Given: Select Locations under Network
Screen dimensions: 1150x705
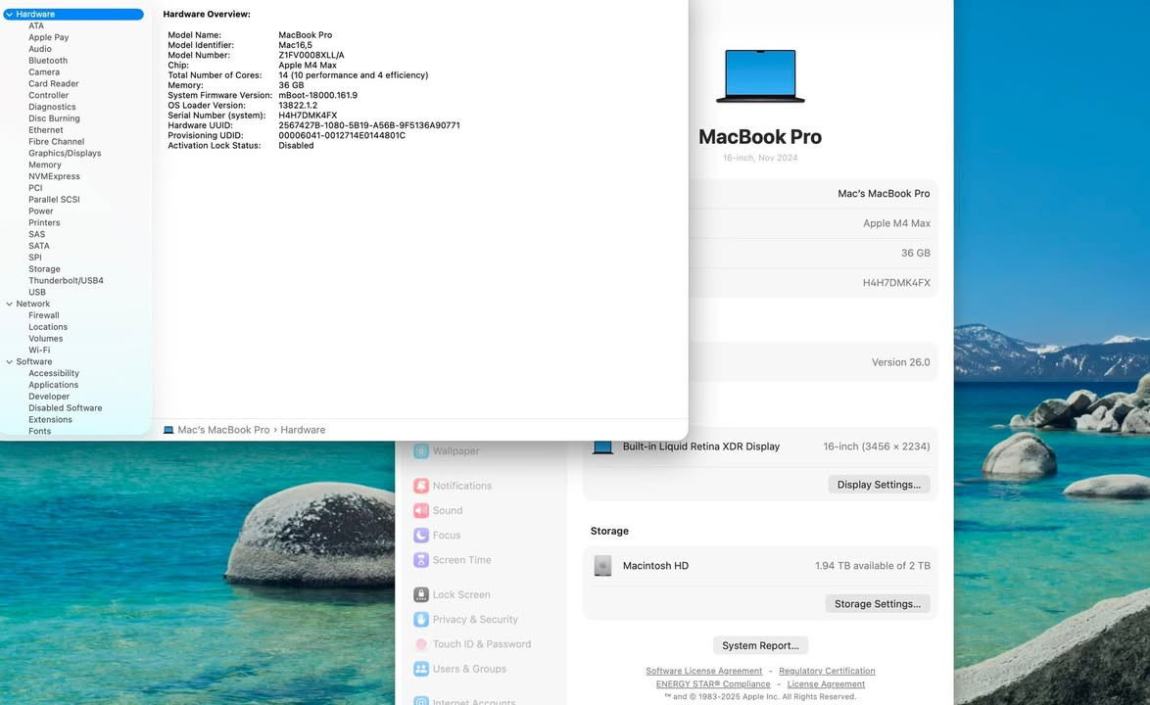Looking at the screenshot, I should point(48,327).
